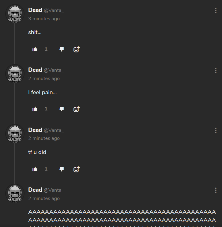Image resolution: width=222 pixels, height=227 pixels.
Task: Like the "shit..." comment
Action: coord(35,49)
